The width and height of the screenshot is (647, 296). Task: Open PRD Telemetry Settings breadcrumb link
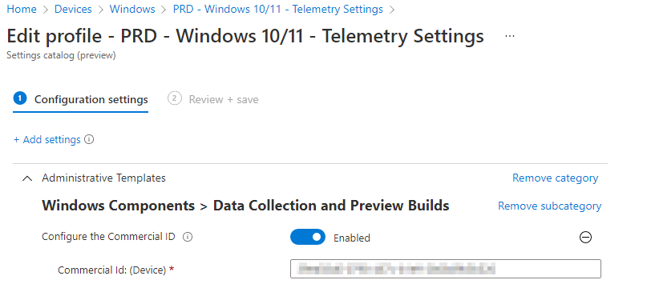[277, 9]
